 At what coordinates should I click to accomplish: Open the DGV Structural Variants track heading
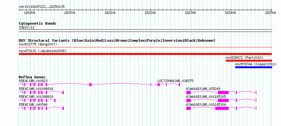(117, 40)
